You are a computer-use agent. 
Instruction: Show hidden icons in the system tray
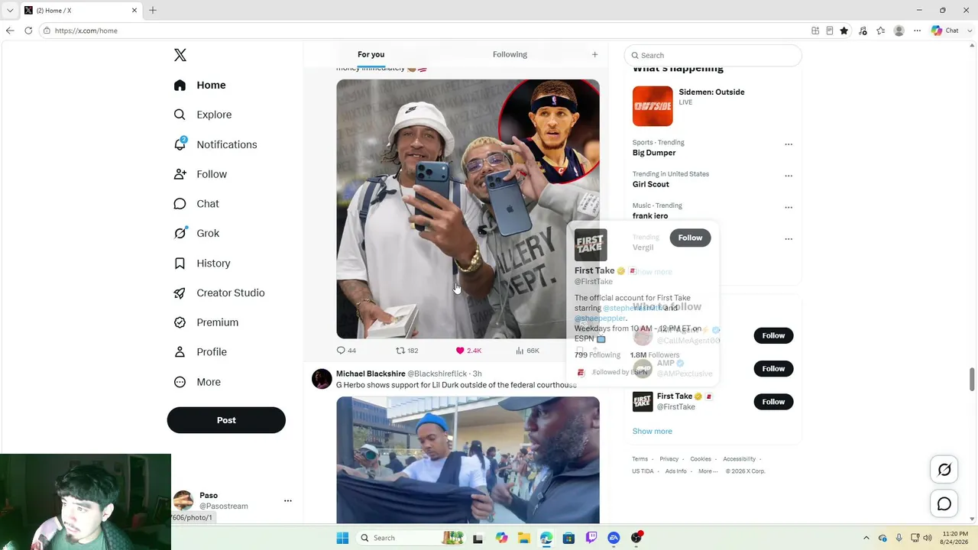pyautogui.click(x=866, y=538)
